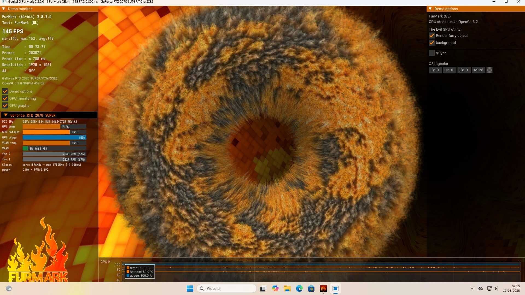525x295 pixels.
Task: Restore down the FurMark window
Action: click(x=506, y=2)
